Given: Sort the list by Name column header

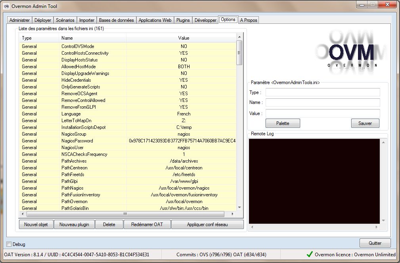Looking at the screenshot, I should click(x=93, y=38).
